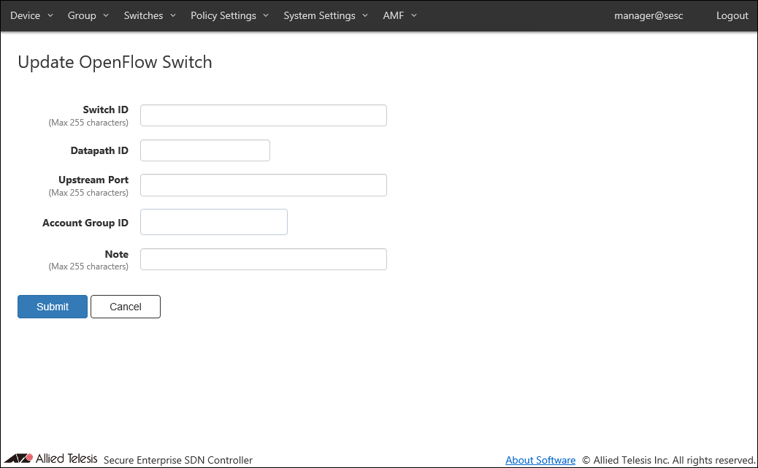Click the Update OpenFlow Switch heading
This screenshot has width=758, height=468.
click(x=115, y=62)
